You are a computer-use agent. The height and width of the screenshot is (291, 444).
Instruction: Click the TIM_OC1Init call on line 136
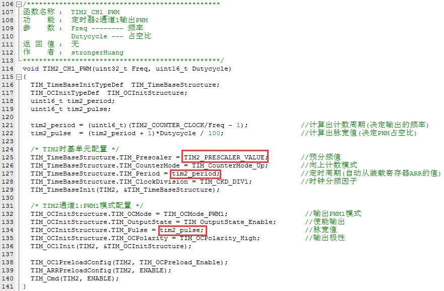[x=53, y=246]
